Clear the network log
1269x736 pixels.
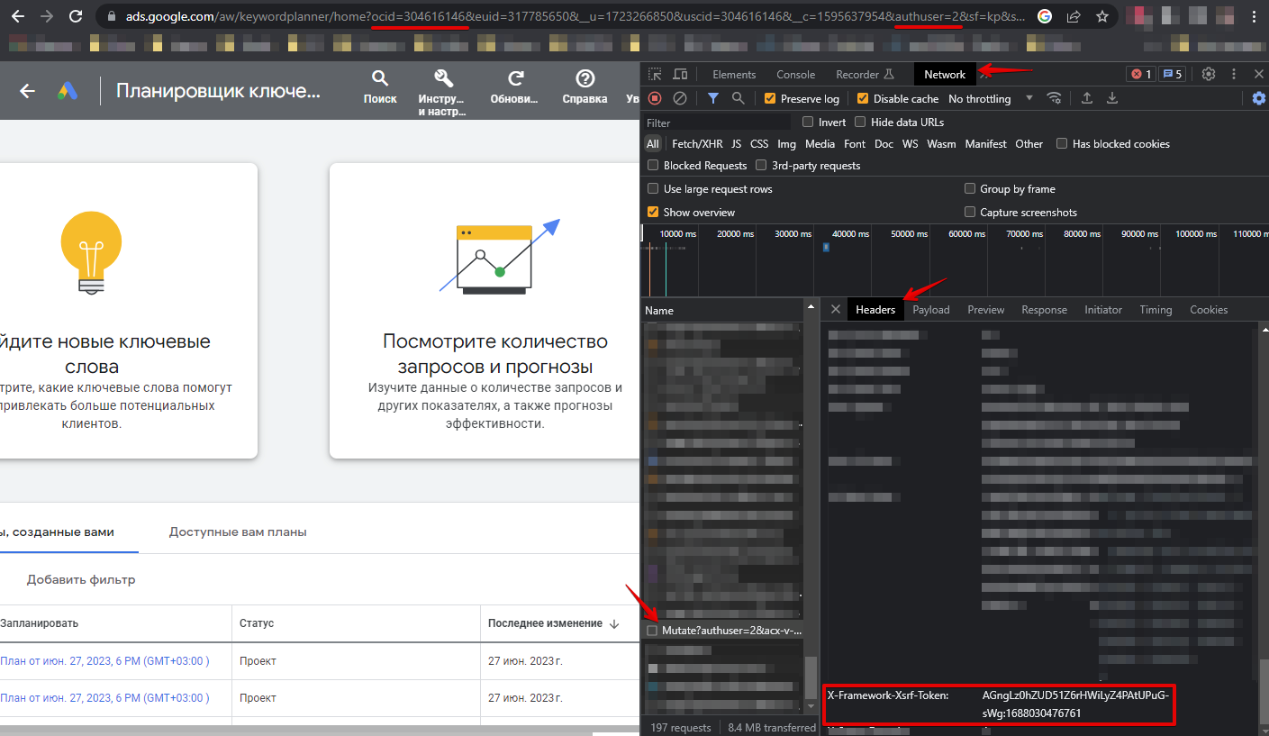point(680,98)
